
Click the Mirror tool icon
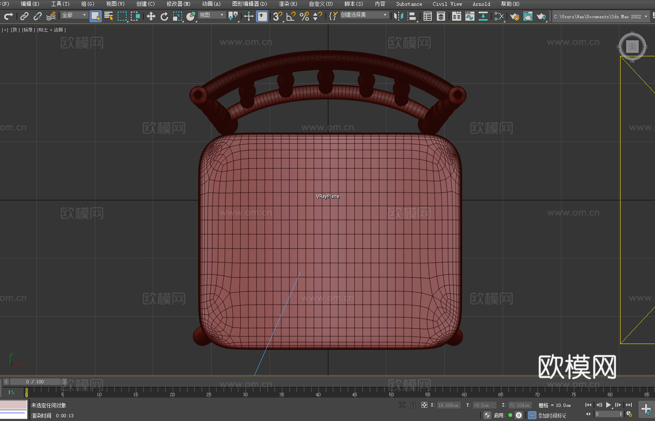(x=399, y=16)
